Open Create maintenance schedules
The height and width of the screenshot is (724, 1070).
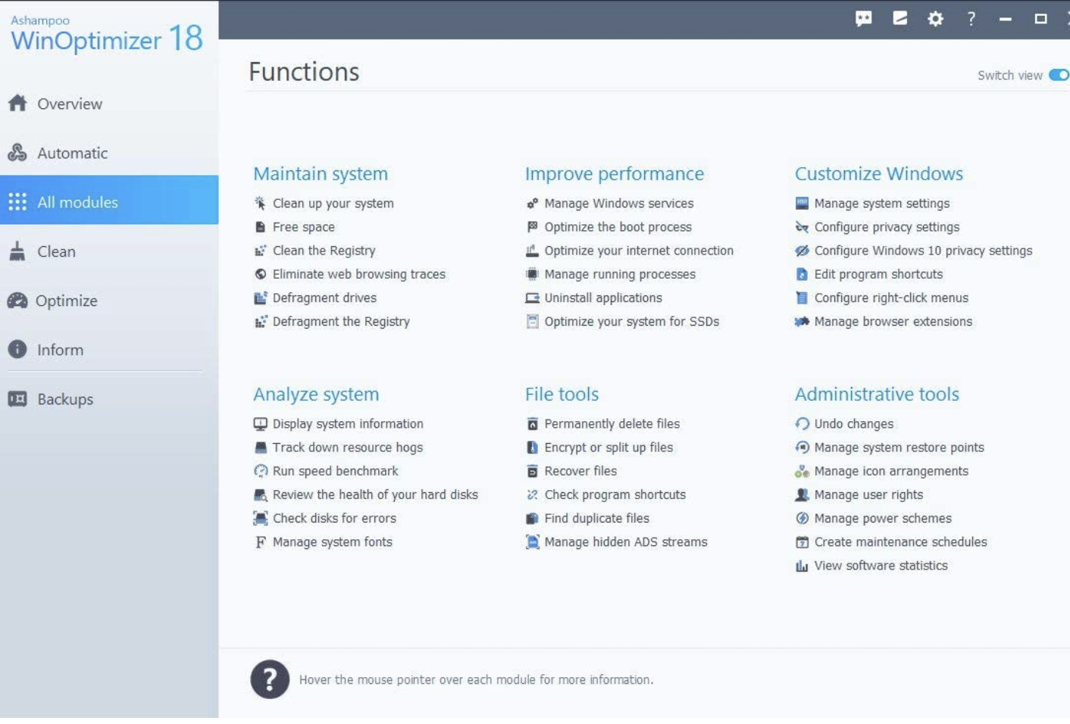coord(900,542)
